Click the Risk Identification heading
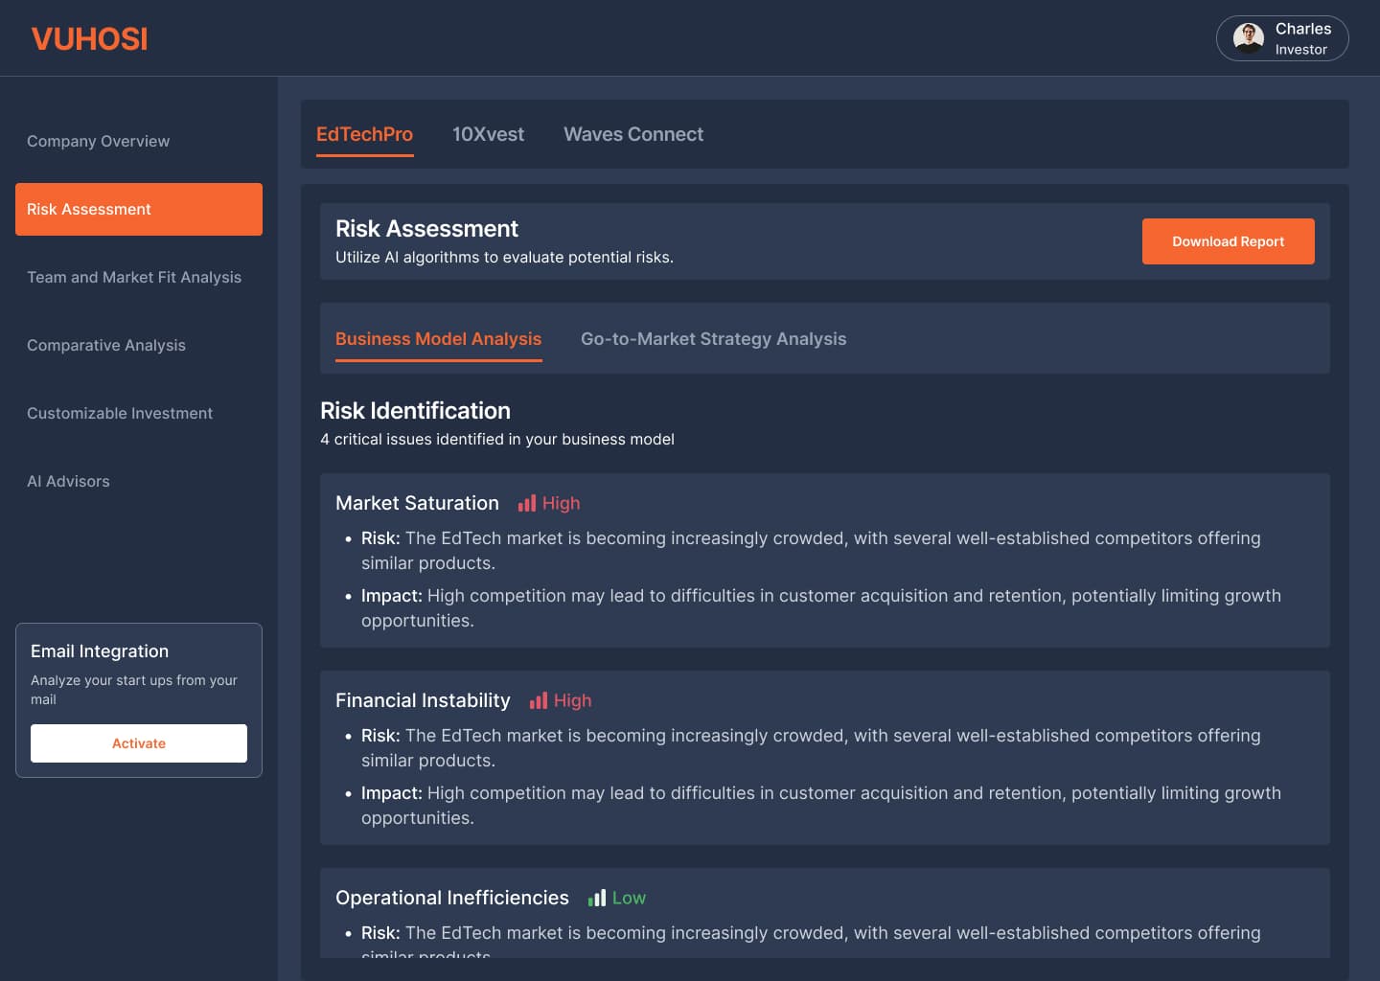 pyautogui.click(x=415, y=410)
